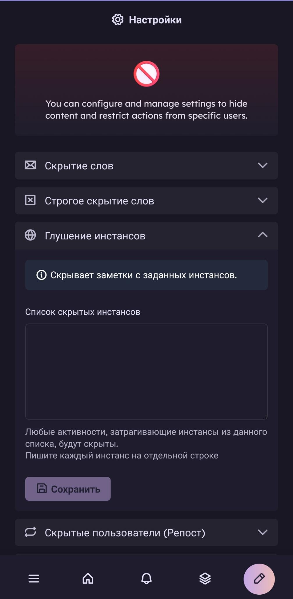This screenshot has width=293, height=599.
Task: Open notifications via the bell icon
Action: click(146, 579)
